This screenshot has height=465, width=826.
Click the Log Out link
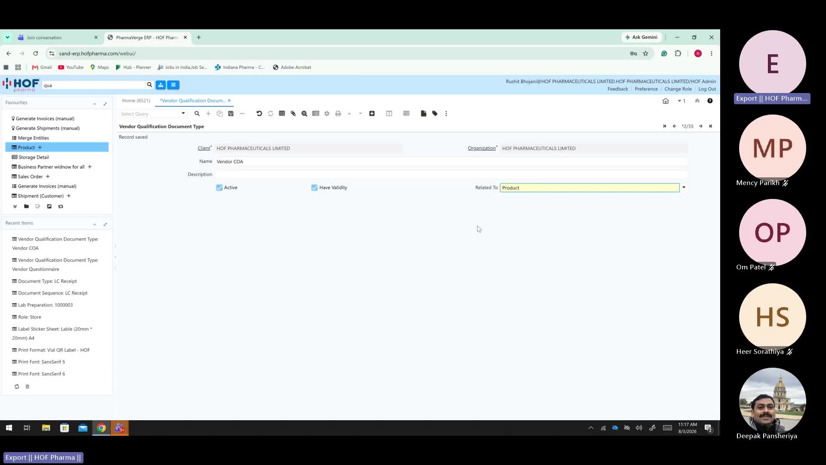coord(707,89)
